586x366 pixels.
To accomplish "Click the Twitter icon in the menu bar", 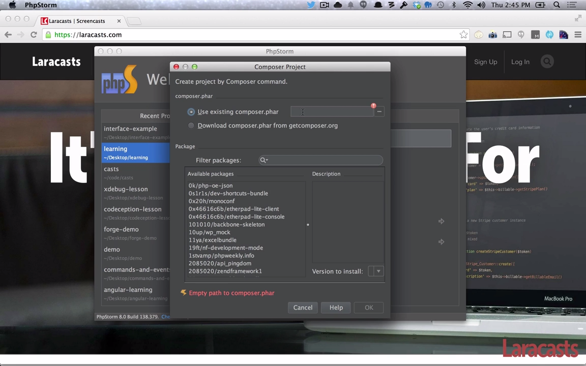I will point(311,5).
